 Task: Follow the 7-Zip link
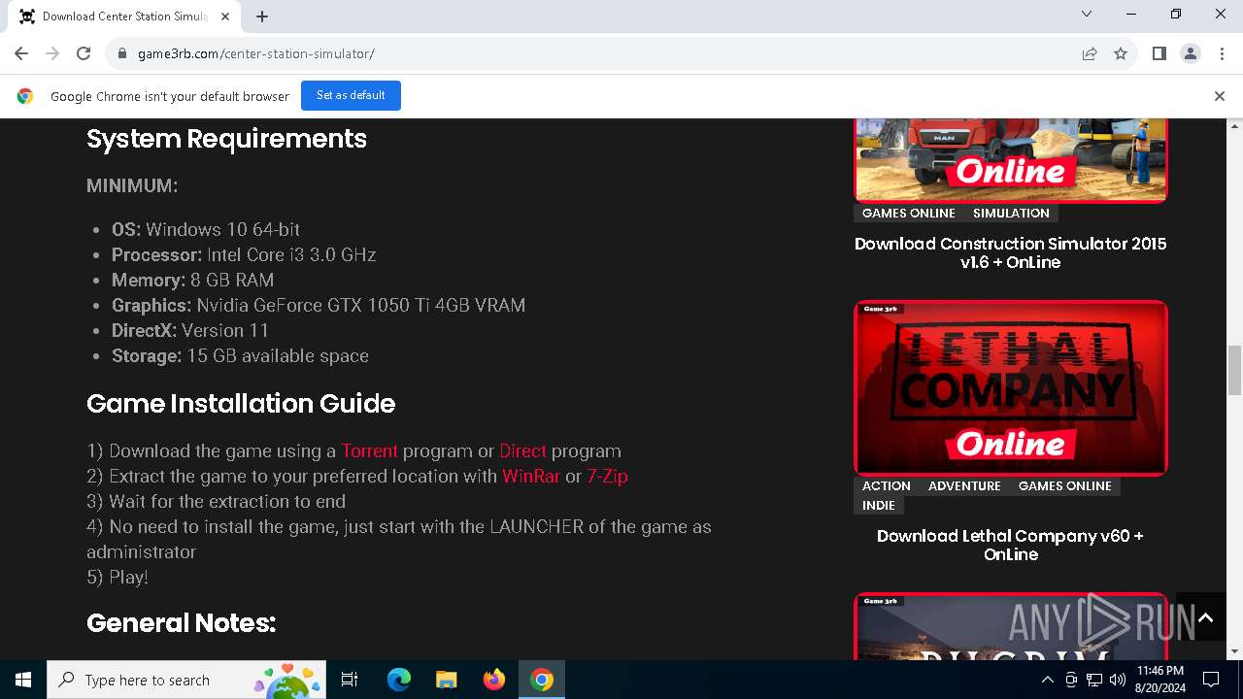[607, 476]
